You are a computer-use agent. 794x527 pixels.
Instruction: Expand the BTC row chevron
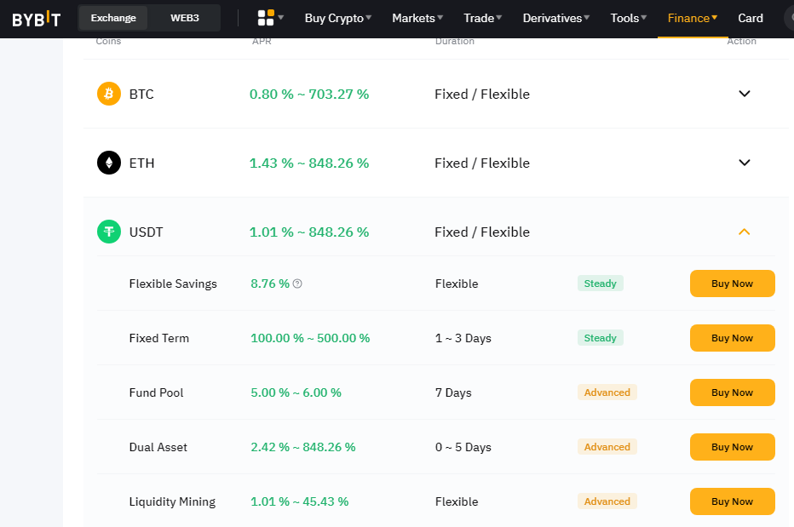(x=745, y=94)
